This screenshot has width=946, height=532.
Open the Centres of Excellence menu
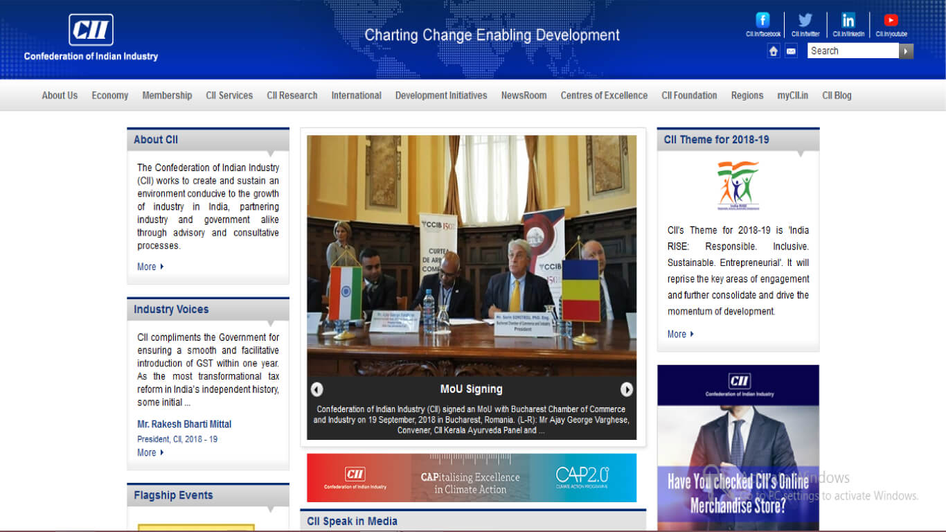point(604,96)
